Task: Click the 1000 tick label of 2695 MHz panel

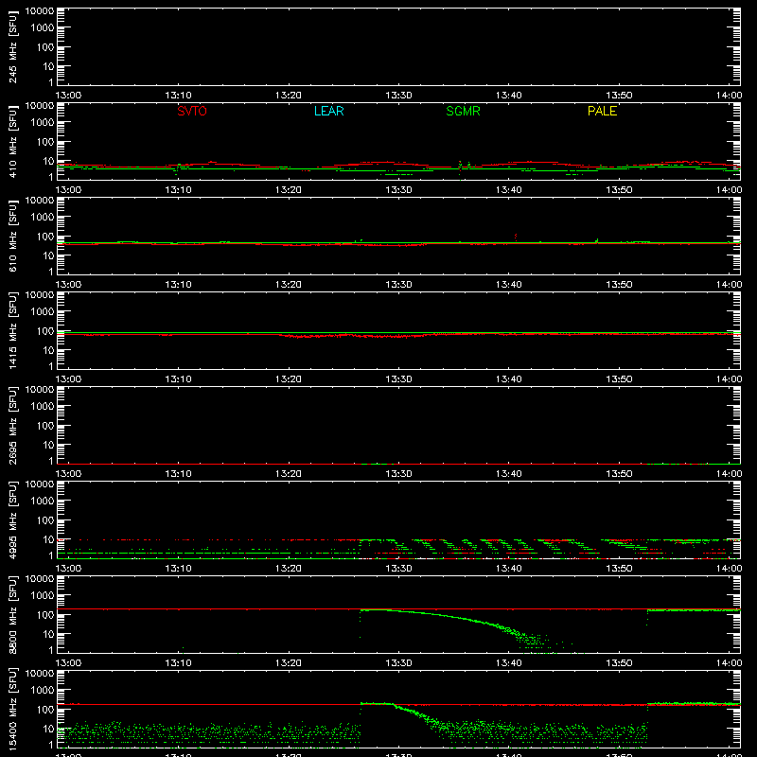Action: click(x=42, y=407)
